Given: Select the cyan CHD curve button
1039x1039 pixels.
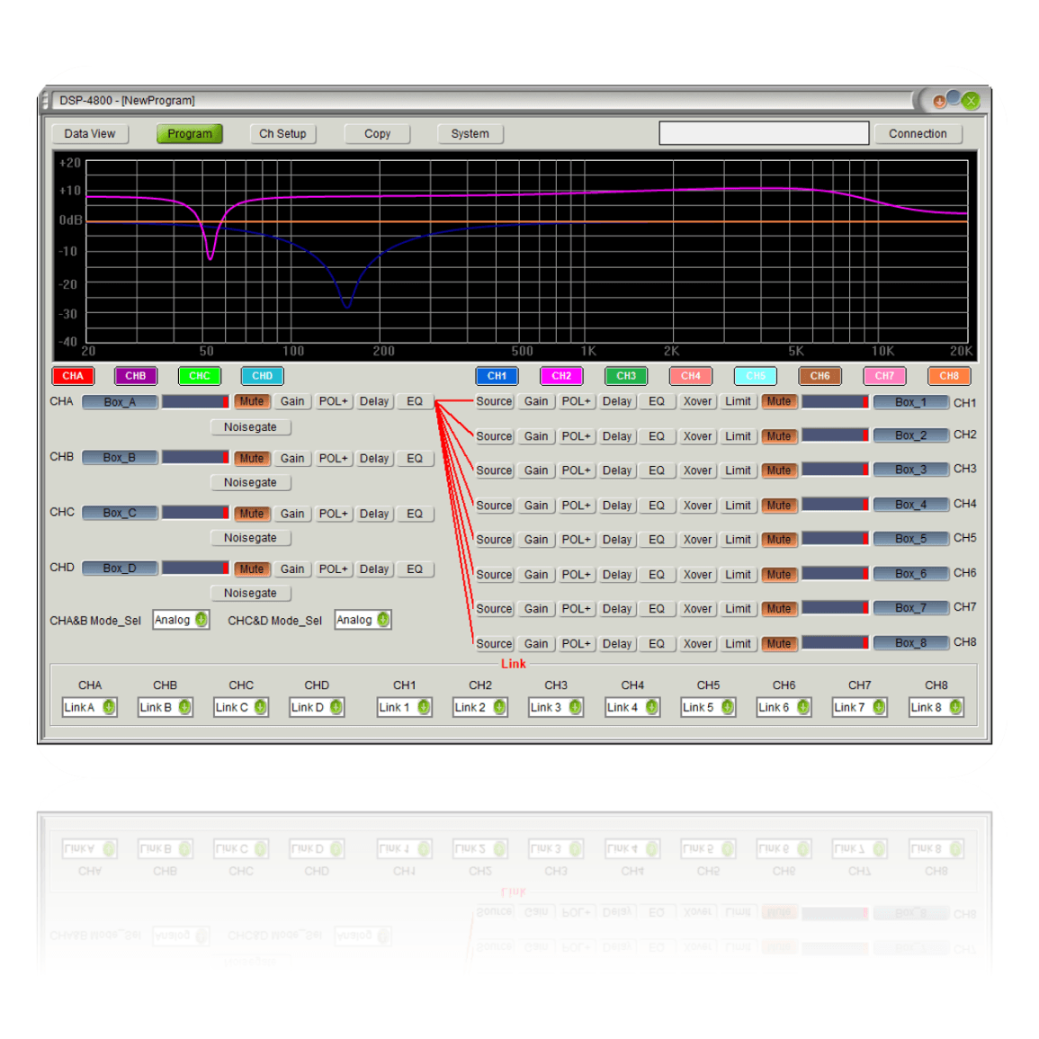Looking at the screenshot, I should tap(263, 376).
